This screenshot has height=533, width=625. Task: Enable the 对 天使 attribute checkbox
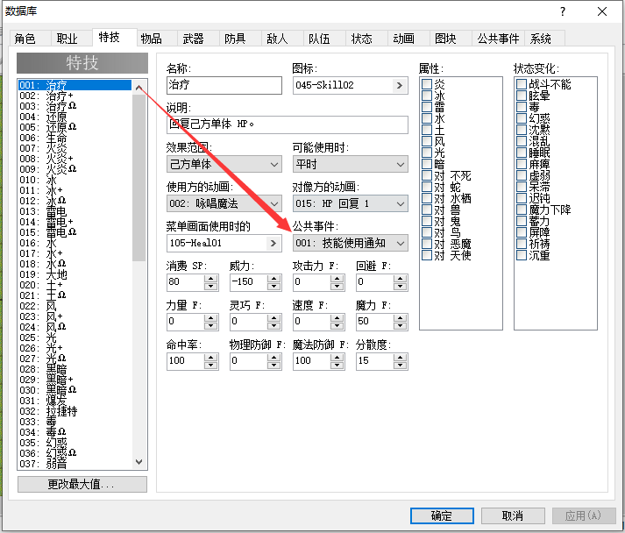(x=427, y=255)
